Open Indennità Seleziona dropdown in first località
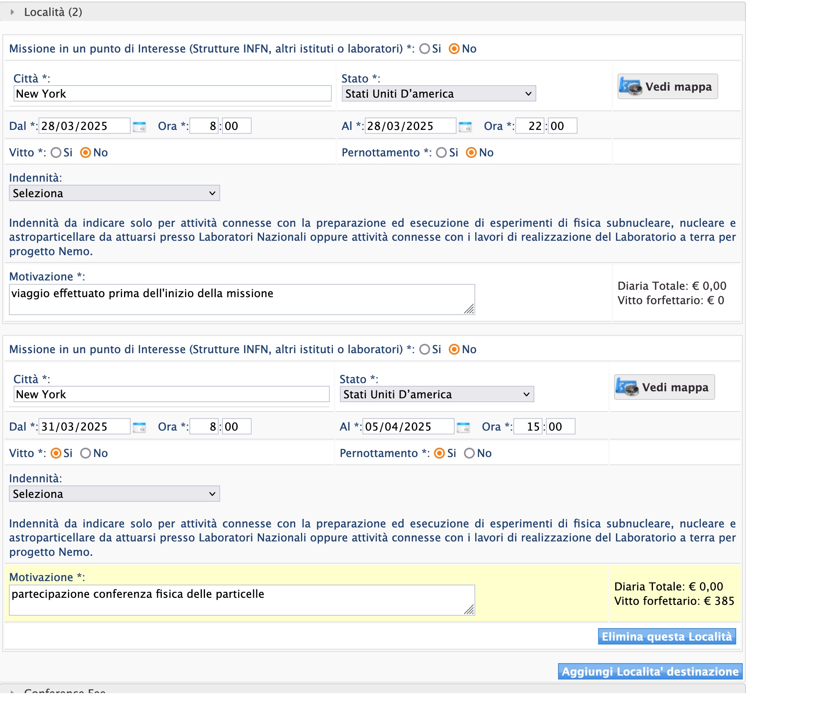 tap(114, 193)
